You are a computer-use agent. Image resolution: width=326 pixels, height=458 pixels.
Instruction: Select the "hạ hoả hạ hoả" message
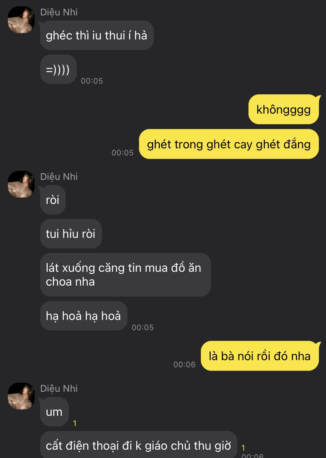click(84, 316)
